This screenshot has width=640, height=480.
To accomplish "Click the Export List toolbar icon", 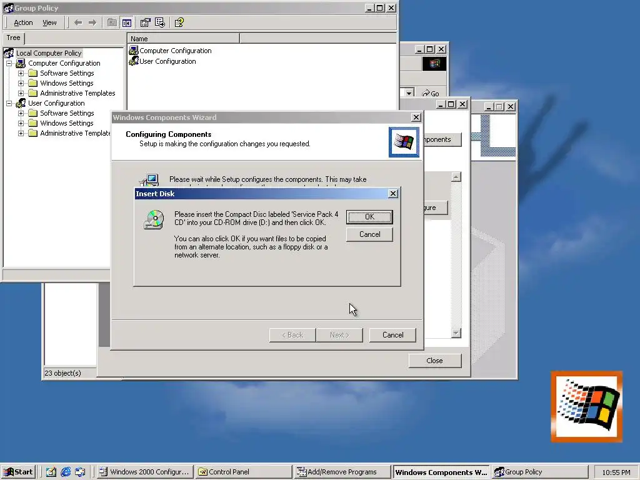I will [x=160, y=22].
